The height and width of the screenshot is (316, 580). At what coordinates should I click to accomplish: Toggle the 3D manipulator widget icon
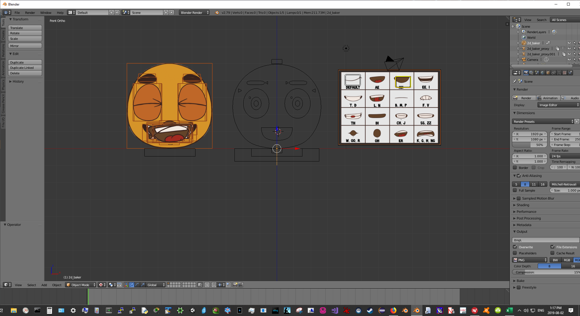[126, 285]
